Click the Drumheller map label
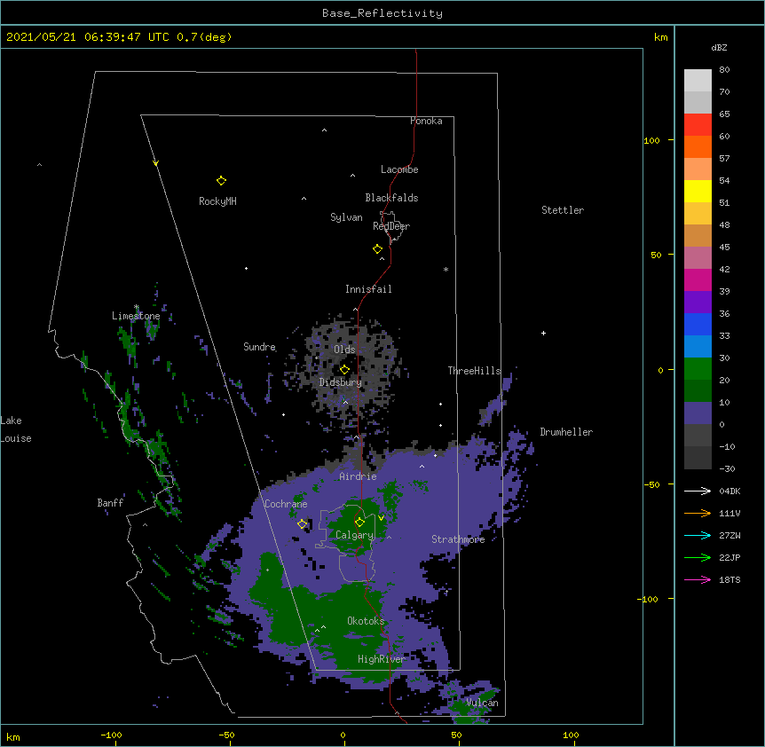 566,432
